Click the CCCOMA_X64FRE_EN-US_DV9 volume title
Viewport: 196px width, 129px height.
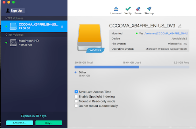(142, 26)
